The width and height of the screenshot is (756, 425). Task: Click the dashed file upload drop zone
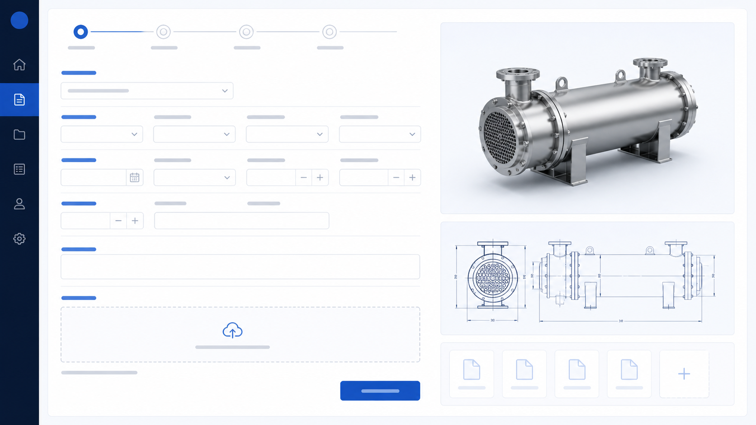240,335
